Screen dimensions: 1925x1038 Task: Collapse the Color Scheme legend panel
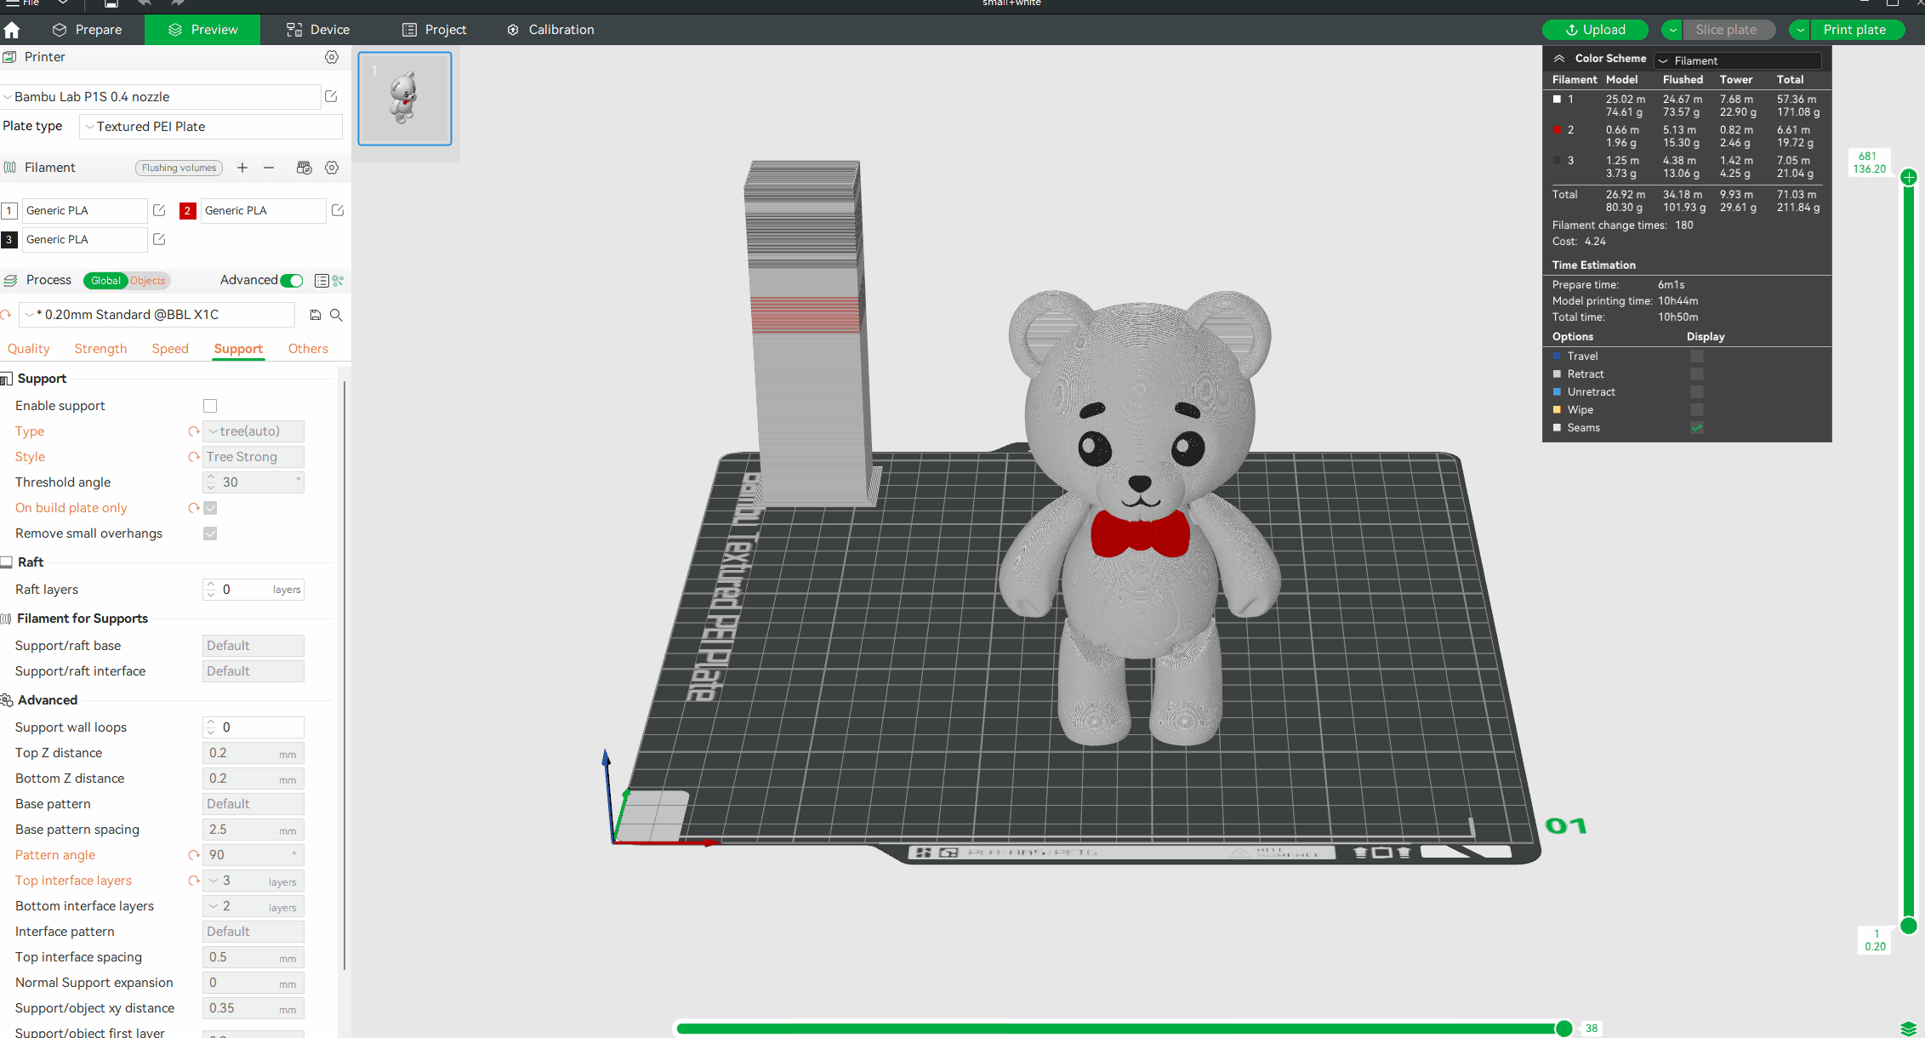pos(1559,59)
